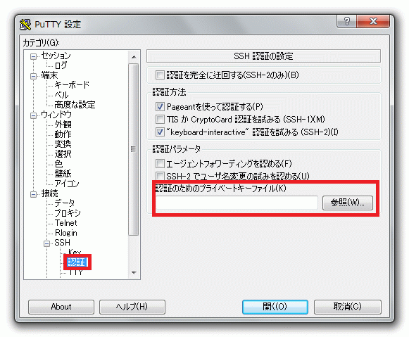Toggle keyboard-interactive 認証 checkbox
This screenshot has width=409, height=337.
[x=160, y=132]
